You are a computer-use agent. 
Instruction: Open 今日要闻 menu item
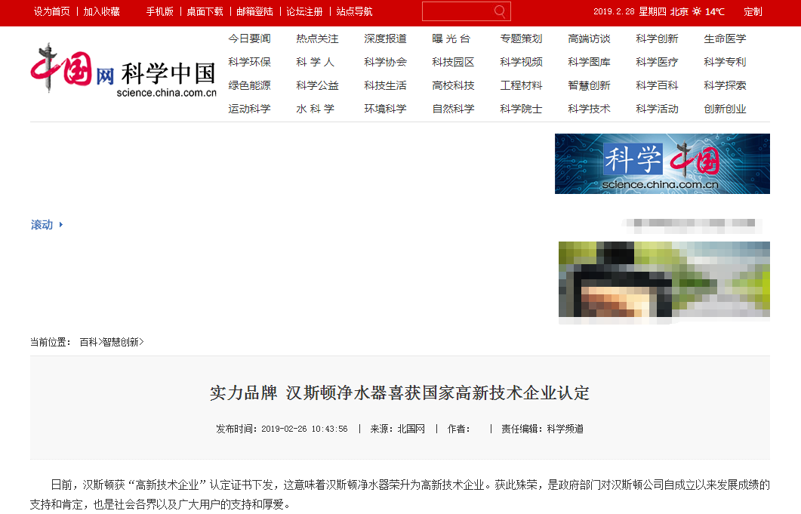click(x=249, y=39)
